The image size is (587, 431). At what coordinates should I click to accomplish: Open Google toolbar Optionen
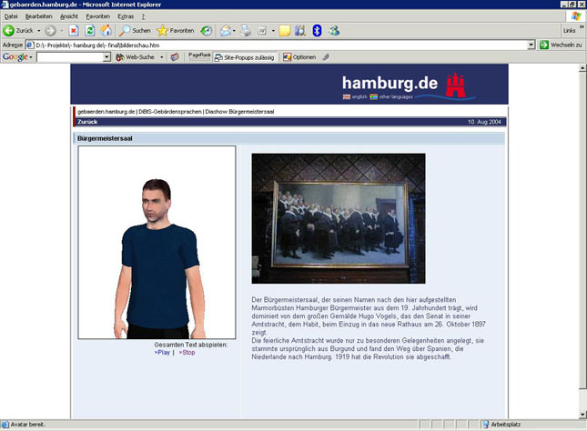(299, 57)
